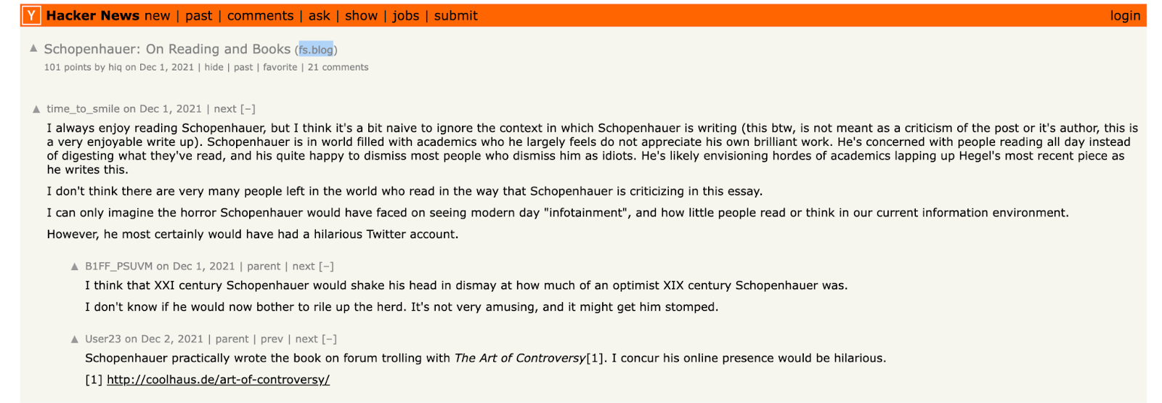Upvote time_to_smile's comment
This screenshot has width=1162, height=403.
click(36, 110)
